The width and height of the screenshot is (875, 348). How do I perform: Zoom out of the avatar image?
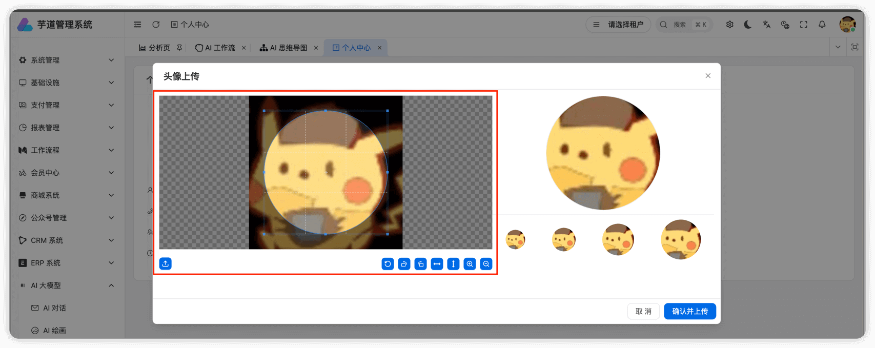[x=486, y=264]
